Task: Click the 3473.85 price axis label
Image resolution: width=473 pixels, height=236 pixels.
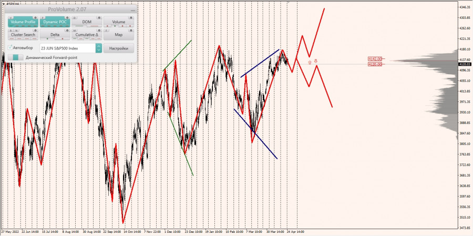Action: (x=465, y=228)
